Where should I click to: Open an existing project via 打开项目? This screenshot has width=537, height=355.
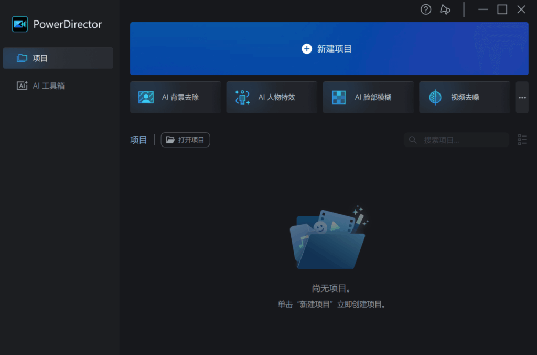tap(185, 140)
